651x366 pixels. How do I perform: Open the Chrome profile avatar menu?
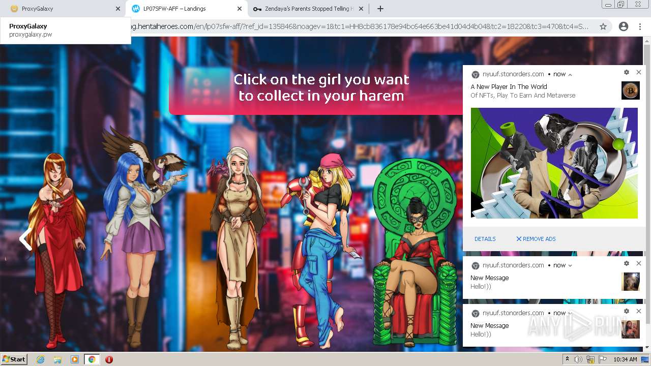[x=624, y=26]
